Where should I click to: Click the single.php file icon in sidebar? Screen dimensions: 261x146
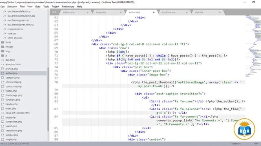[x=3, y=140]
